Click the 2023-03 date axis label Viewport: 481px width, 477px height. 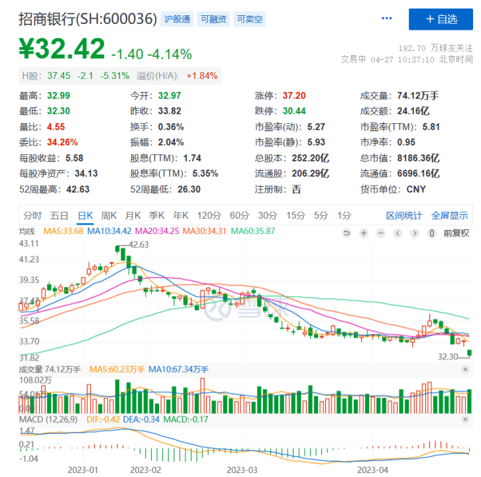pyautogui.click(x=242, y=470)
